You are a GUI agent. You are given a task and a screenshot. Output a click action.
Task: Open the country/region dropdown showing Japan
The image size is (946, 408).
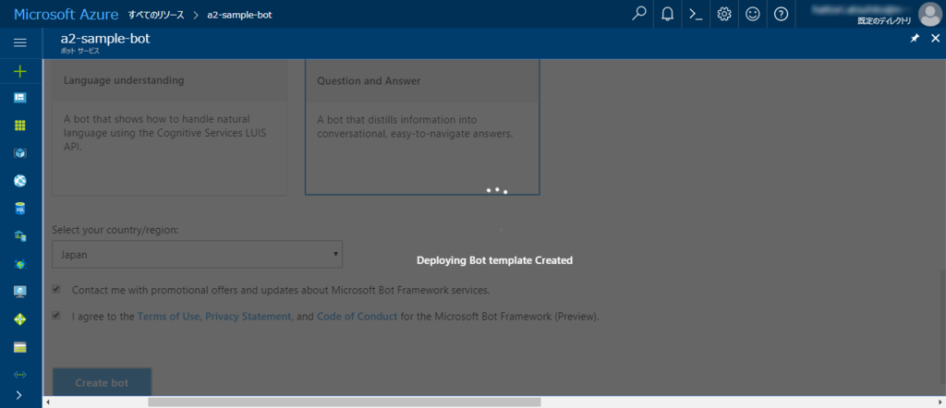pyautogui.click(x=198, y=255)
